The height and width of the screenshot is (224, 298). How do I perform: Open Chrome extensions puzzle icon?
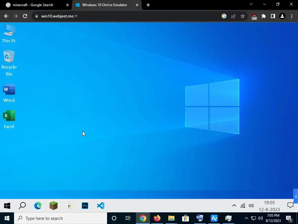point(264,16)
